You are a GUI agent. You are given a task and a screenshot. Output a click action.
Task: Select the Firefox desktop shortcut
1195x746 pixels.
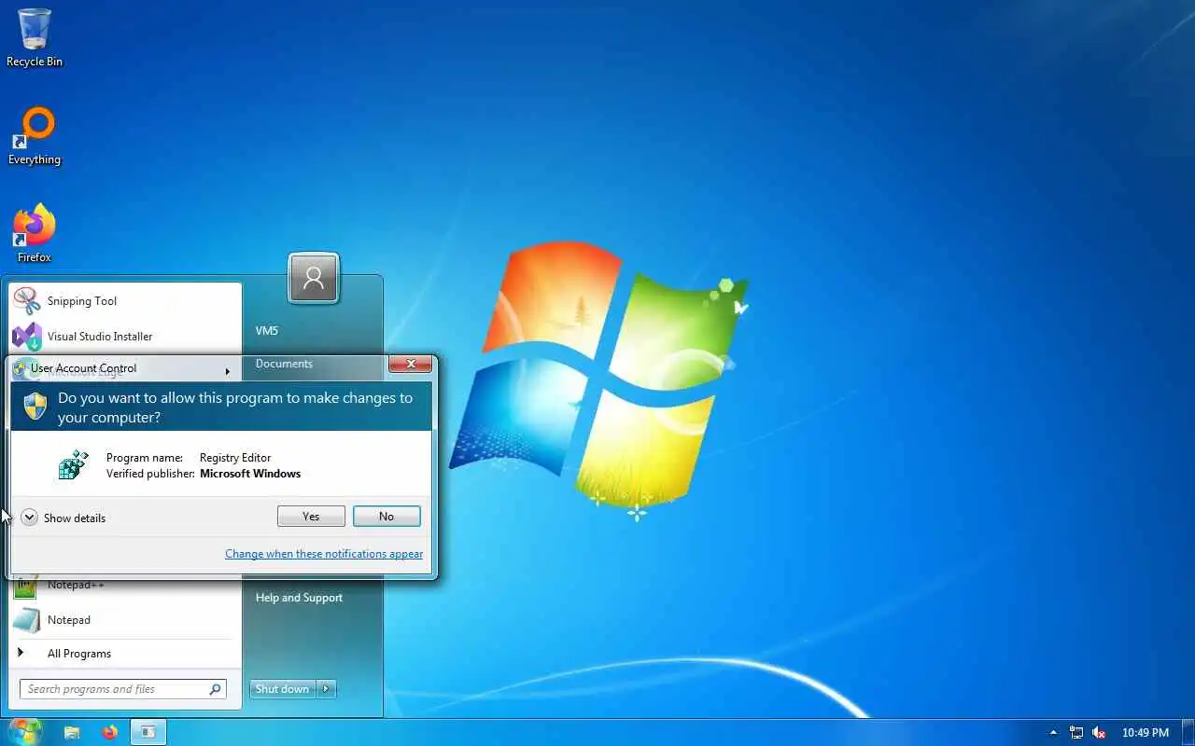pos(35,233)
